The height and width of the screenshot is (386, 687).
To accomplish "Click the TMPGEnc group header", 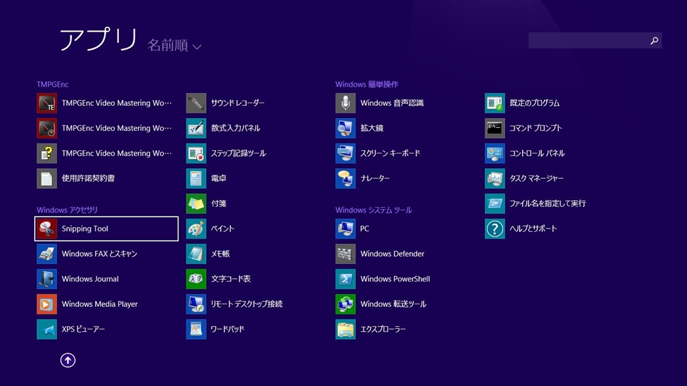I will [52, 84].
